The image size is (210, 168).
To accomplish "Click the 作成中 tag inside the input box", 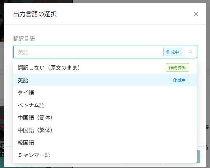I will pyautogui.click(x=173, y=52).
